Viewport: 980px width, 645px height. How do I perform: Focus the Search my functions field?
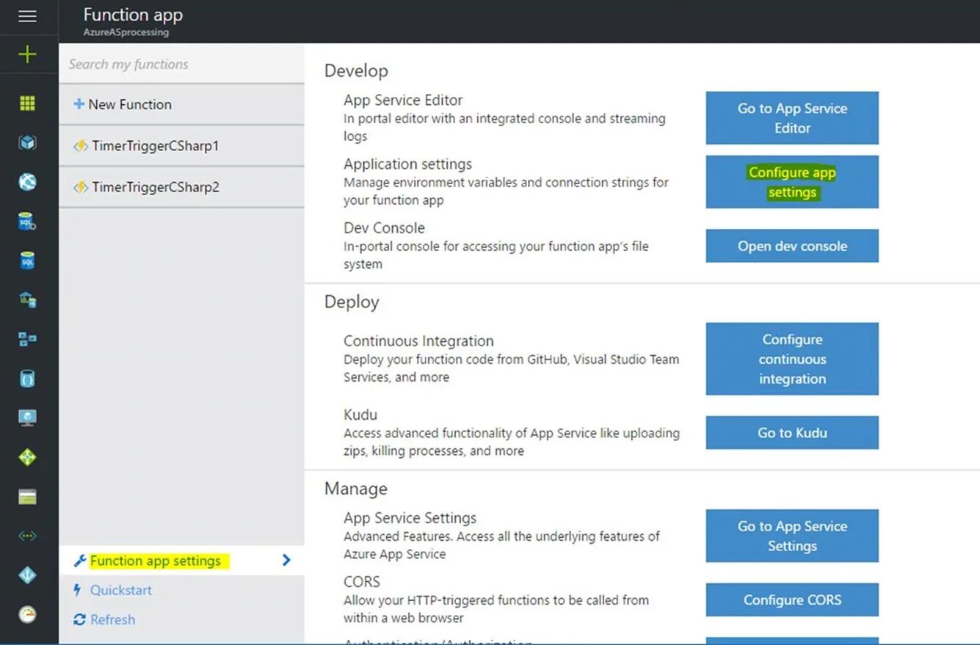(x=181, y=64)
